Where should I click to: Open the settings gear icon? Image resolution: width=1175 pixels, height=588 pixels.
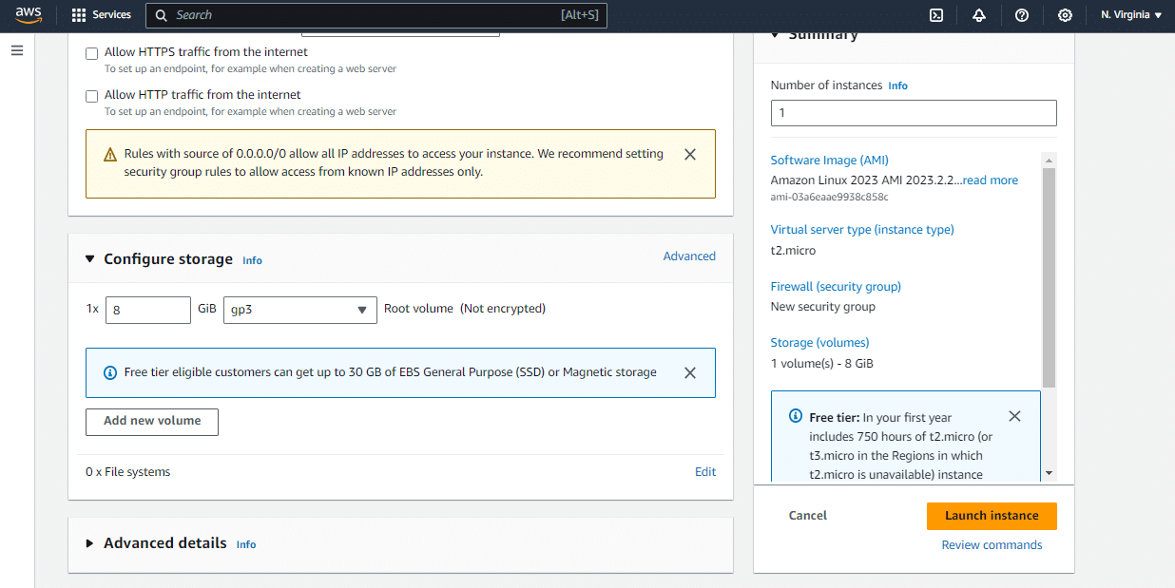[x=1065, y=15]
